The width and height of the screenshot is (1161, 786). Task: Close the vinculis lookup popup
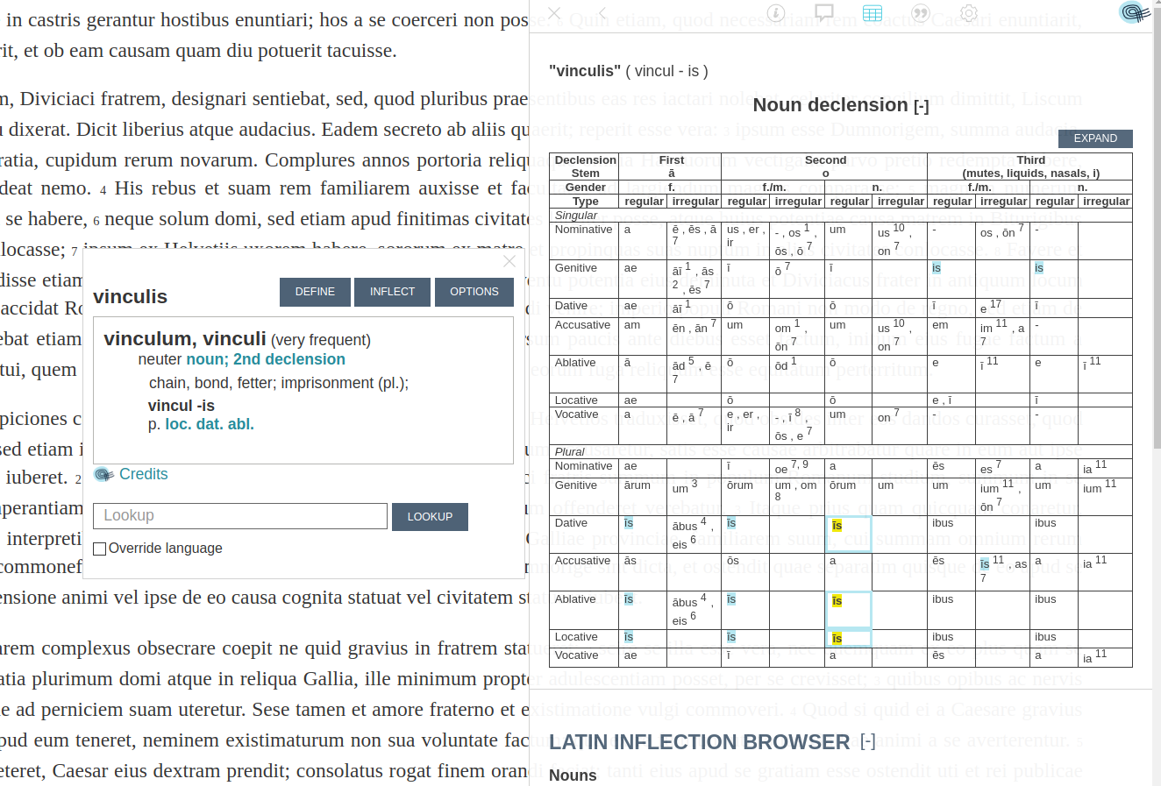point(509,261)
